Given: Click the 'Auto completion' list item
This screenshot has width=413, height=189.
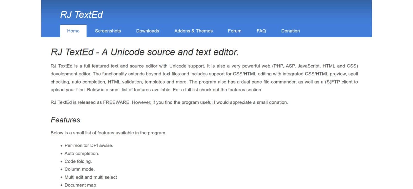Looking at the screenshot, I should (x=82, y=154).
